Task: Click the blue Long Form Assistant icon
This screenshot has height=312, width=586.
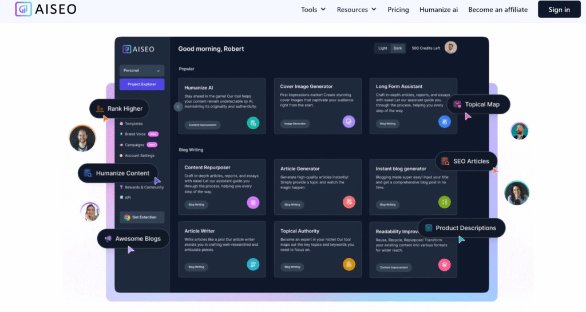Action: tap(444, 122)
